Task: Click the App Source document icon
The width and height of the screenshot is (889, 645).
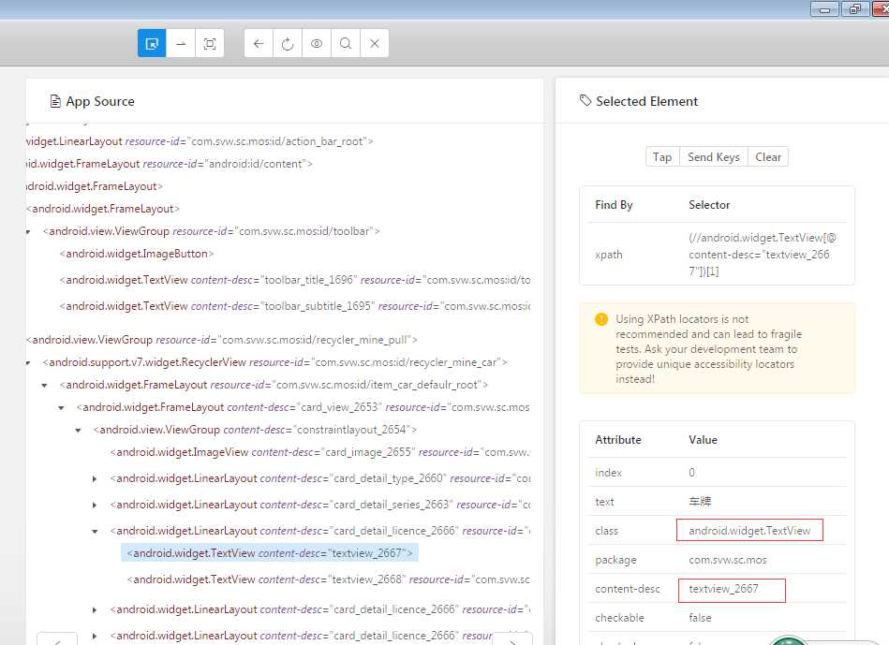Action: coord(55,101)
